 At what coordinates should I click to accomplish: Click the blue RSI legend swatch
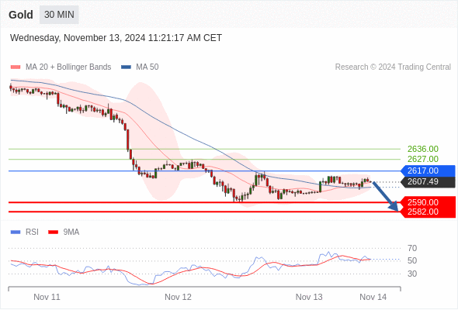pyautogui.click(x=16, y=232)
